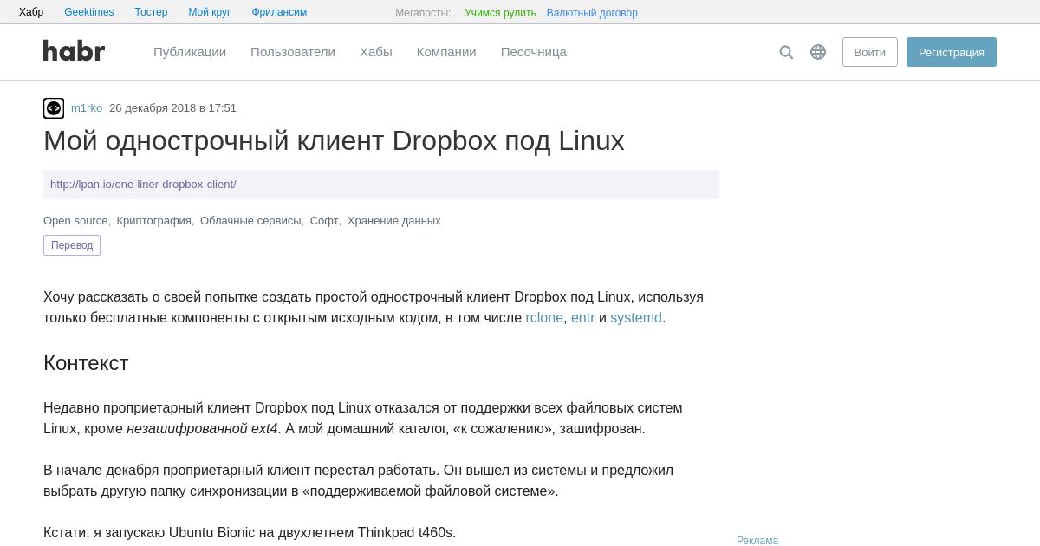Follow the rclone link
The height and width of the screenshot is (546, 1040).
(544, 318)
